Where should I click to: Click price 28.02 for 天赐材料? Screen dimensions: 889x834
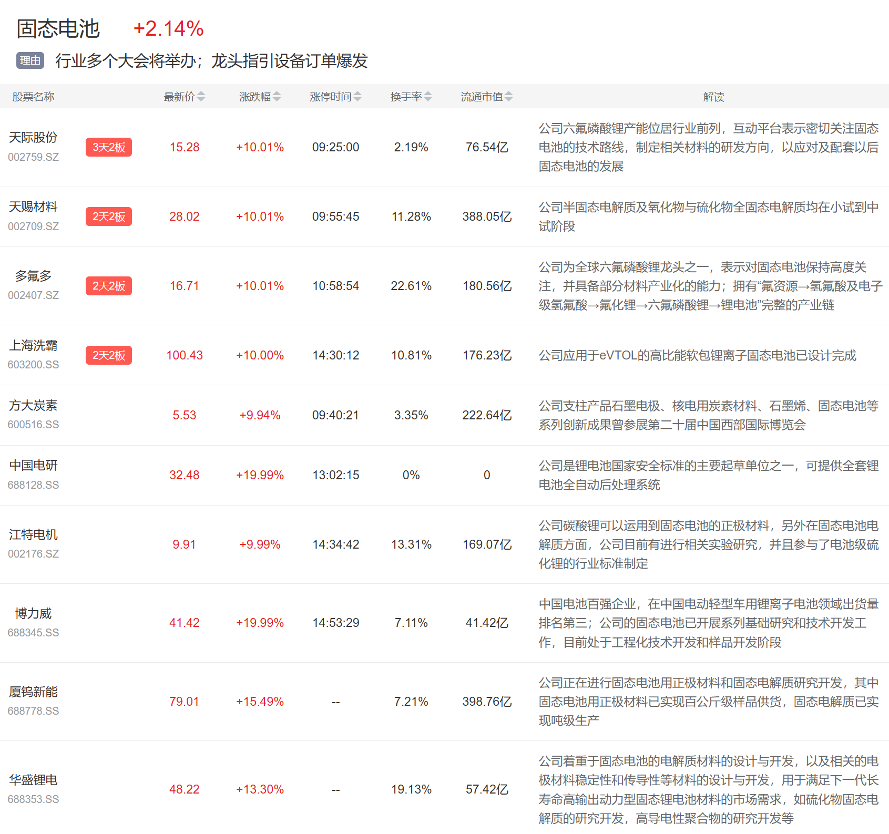coord(185,217)
